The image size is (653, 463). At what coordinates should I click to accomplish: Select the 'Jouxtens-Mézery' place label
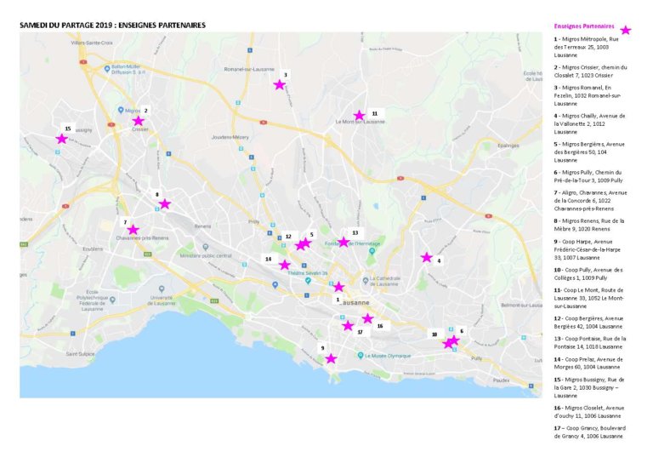230,137
